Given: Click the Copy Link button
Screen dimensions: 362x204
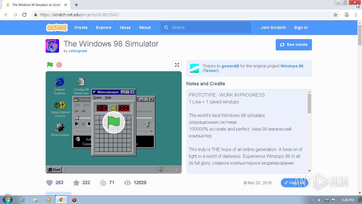Looking at the screenshot, I should tap(294, 183).
